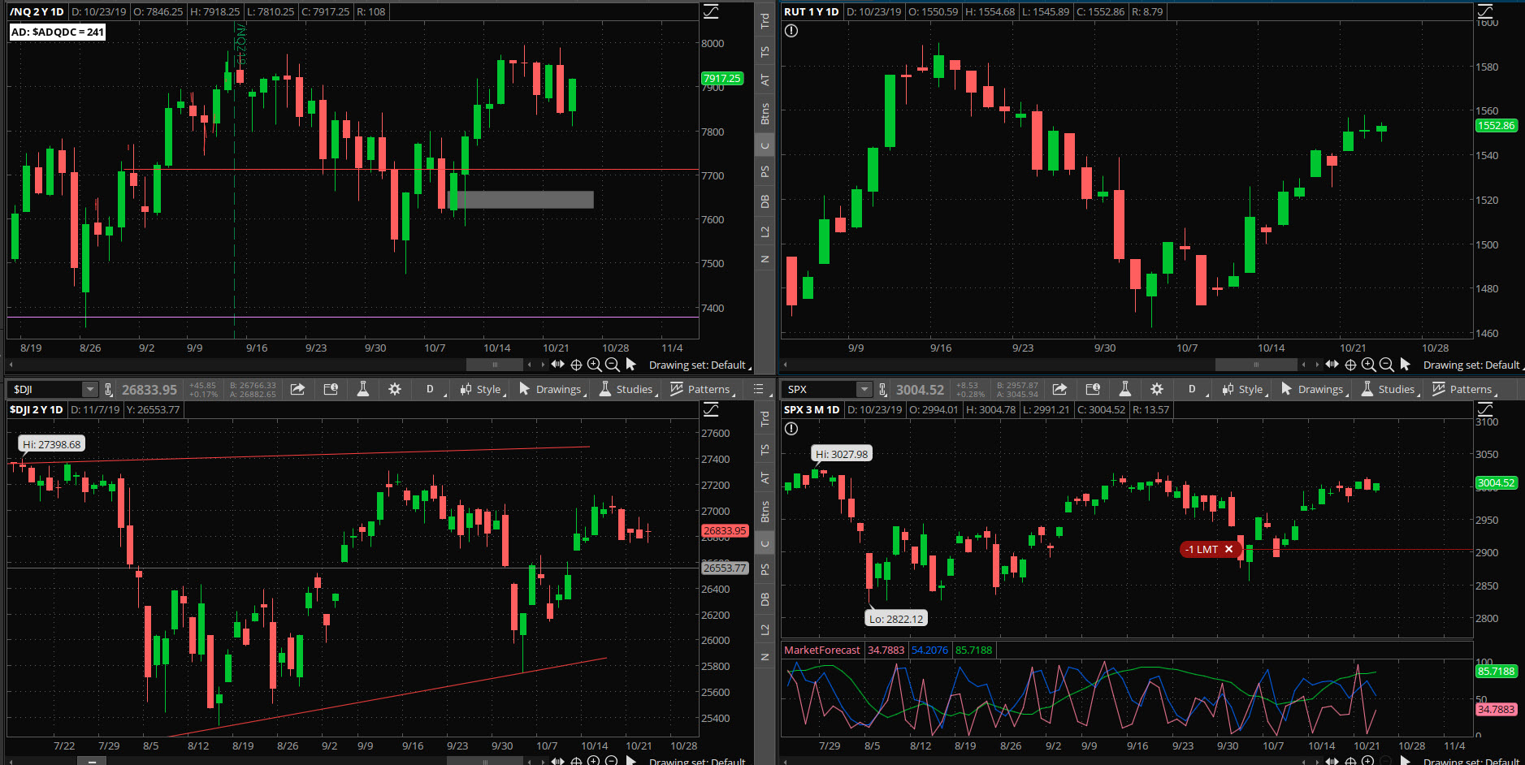
Task: Click the Lo: 2822.12 bubble on SPX chart
Action: pyautogui.click(x=896, y=618)
